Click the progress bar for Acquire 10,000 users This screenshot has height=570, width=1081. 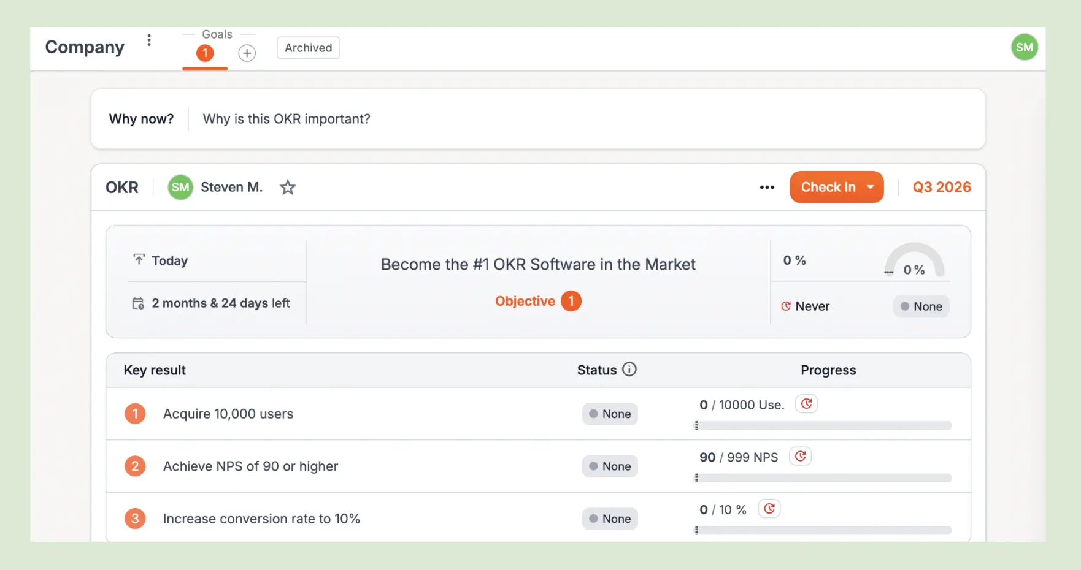823,425
